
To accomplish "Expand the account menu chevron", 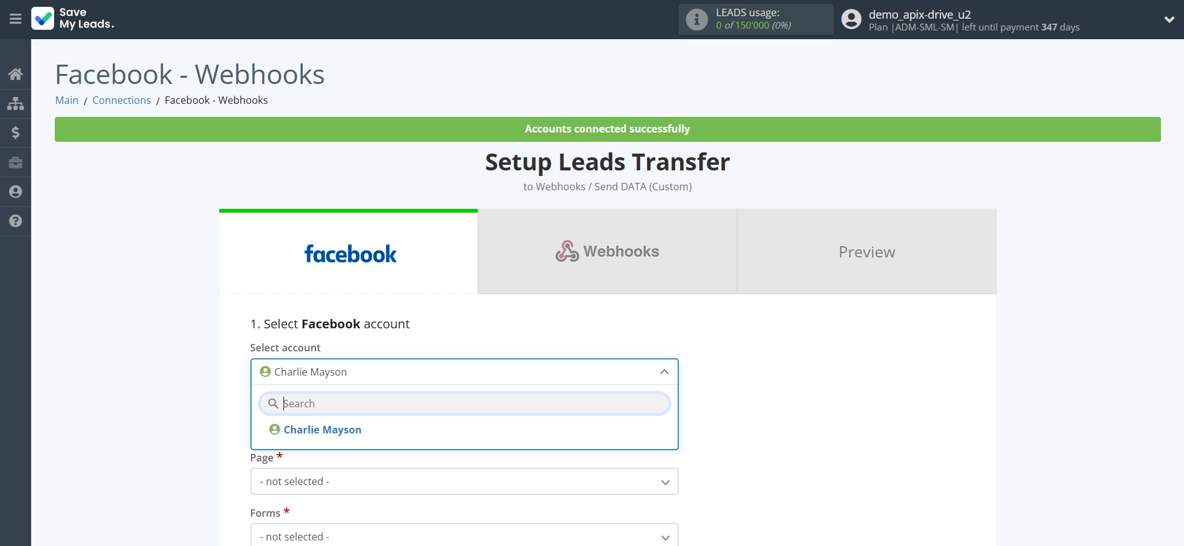I will tap(1169, 19).
